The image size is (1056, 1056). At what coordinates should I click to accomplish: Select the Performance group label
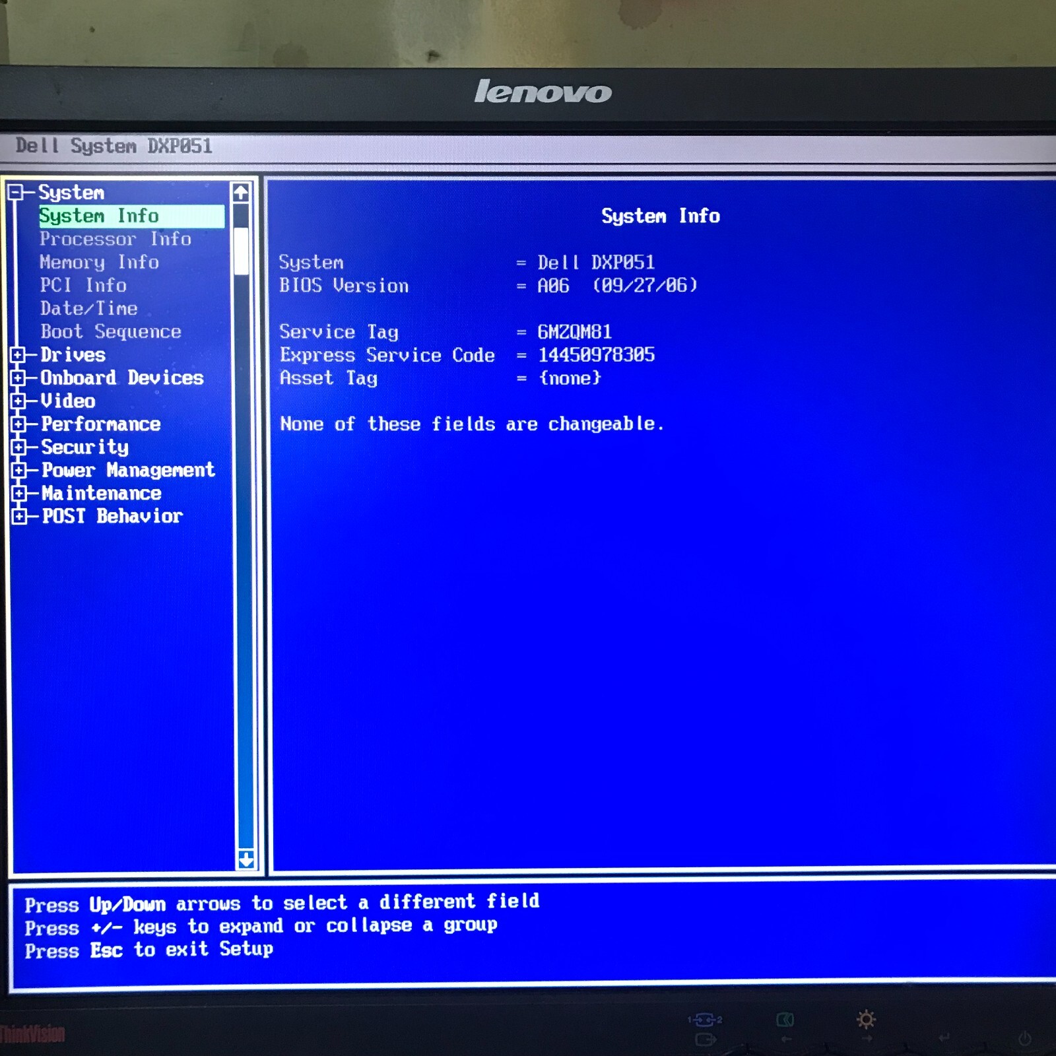[x=101, y=424]
